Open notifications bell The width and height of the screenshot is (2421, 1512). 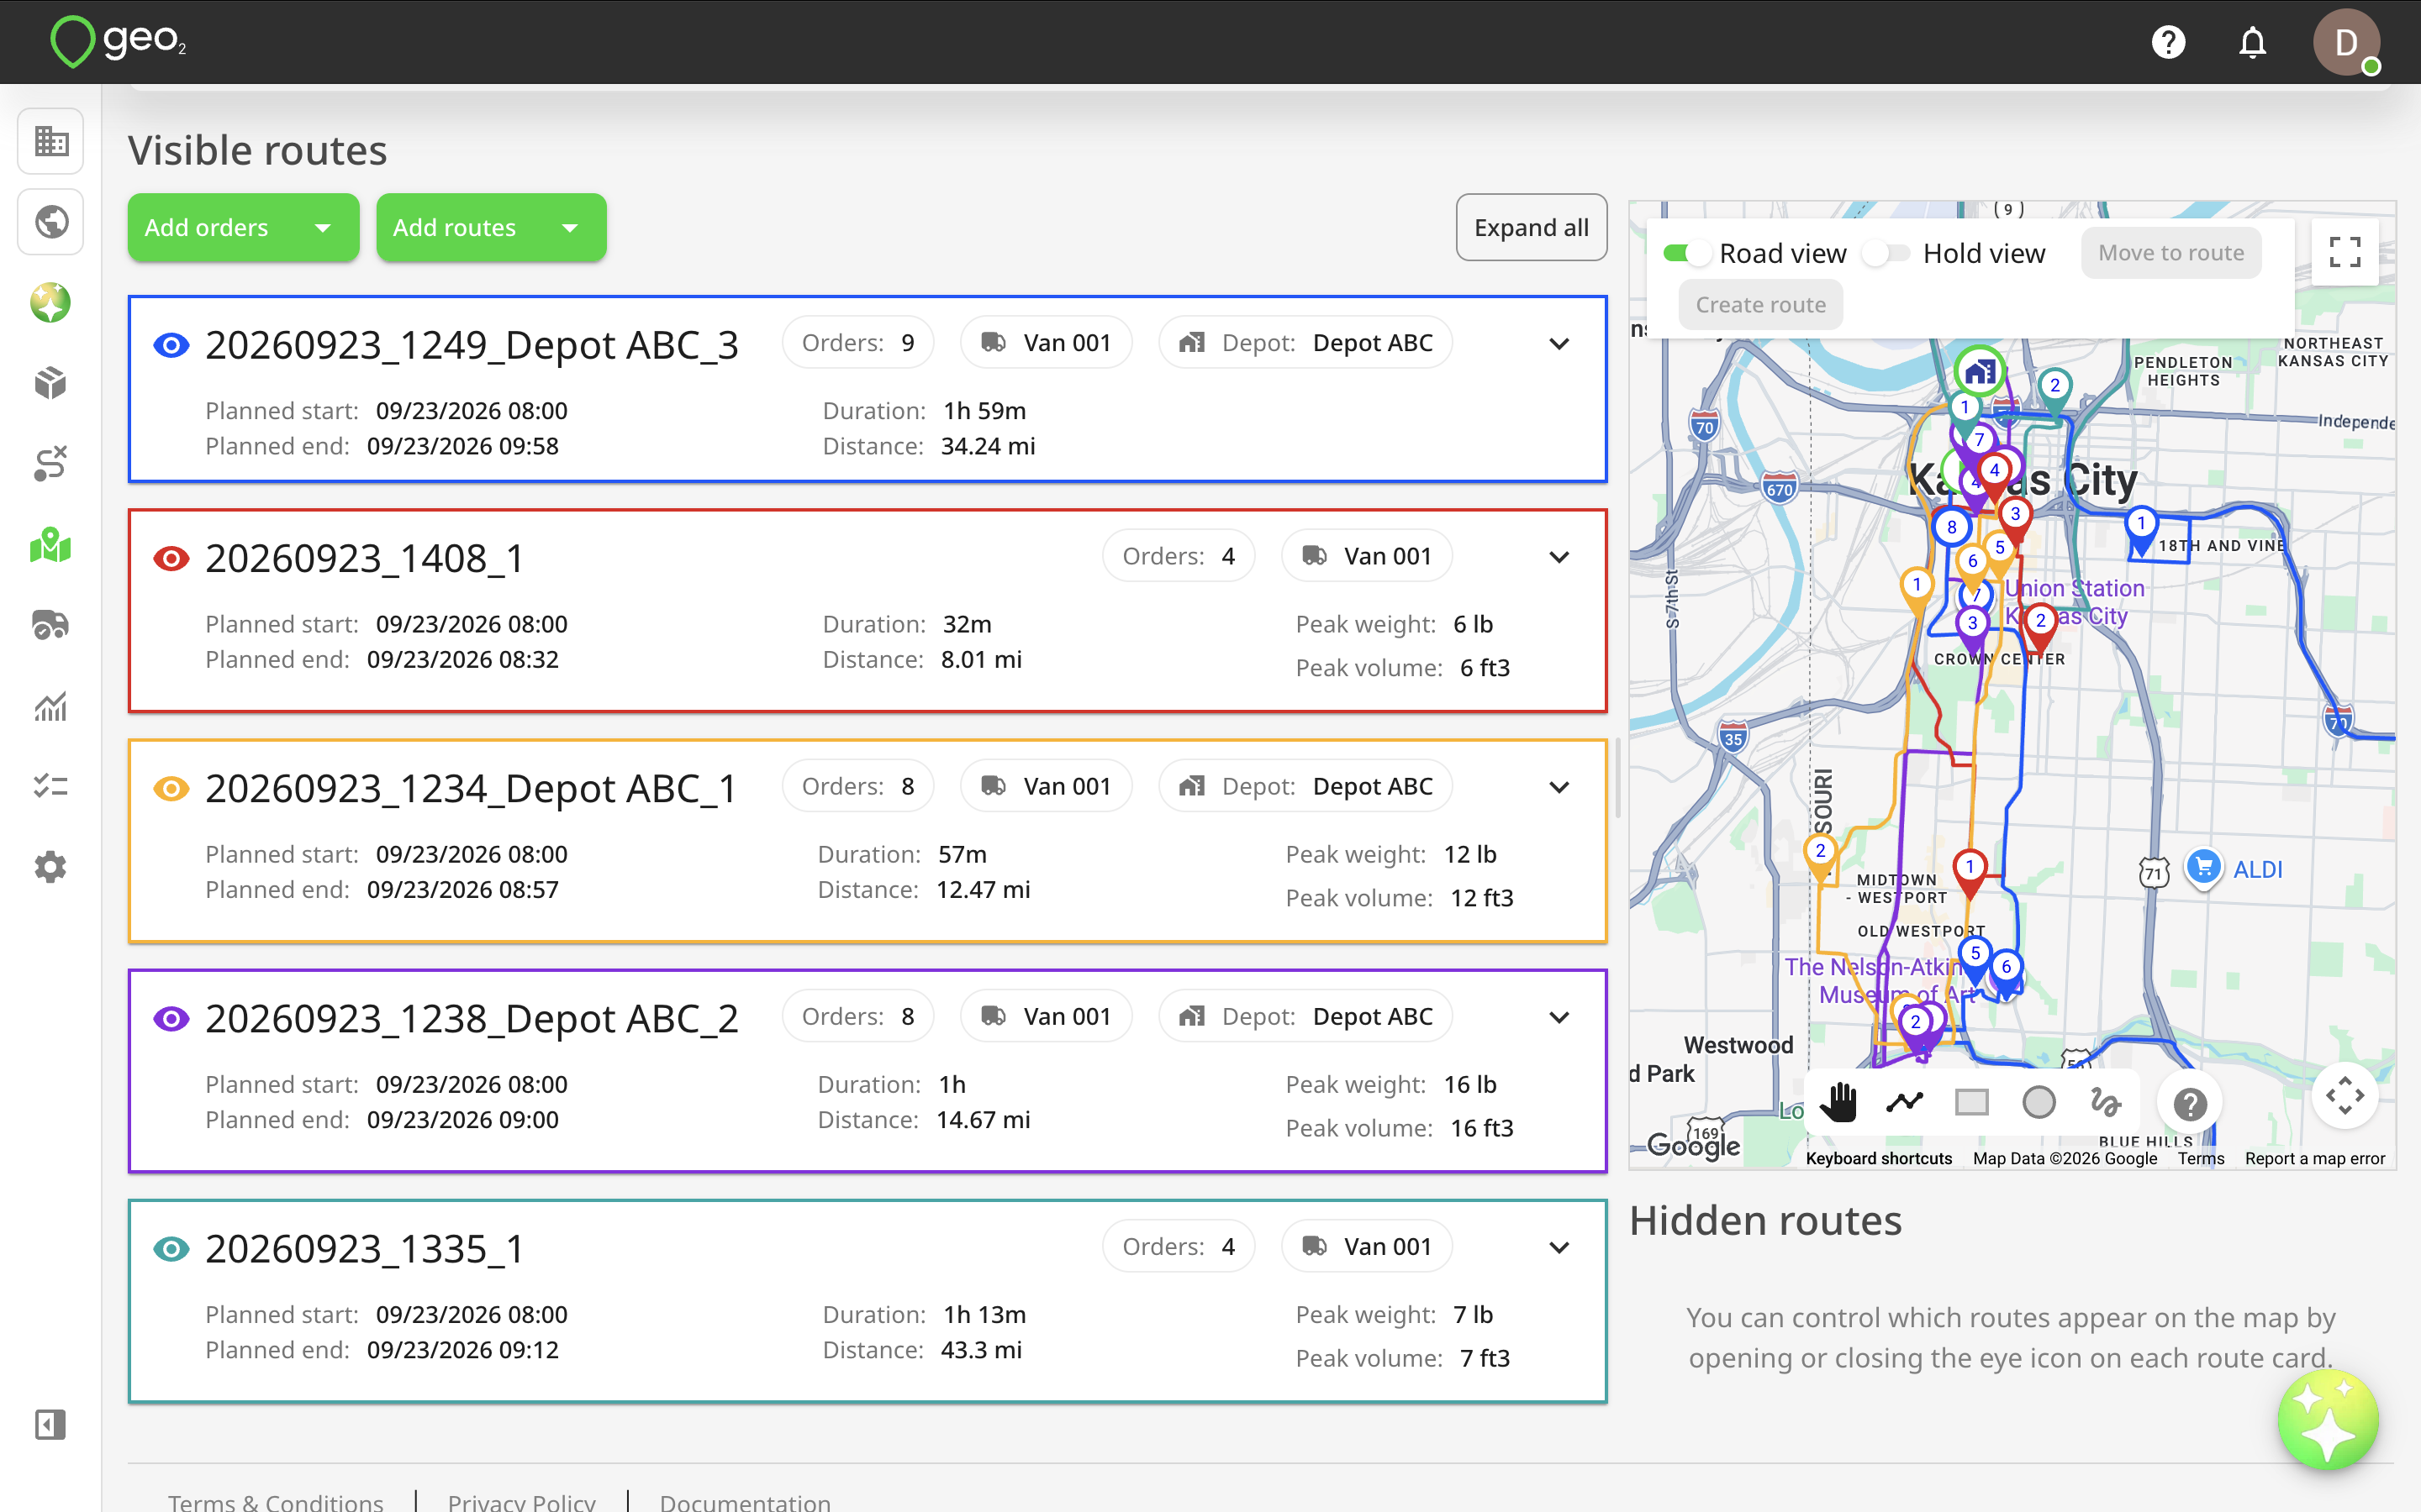point(2252,42)
